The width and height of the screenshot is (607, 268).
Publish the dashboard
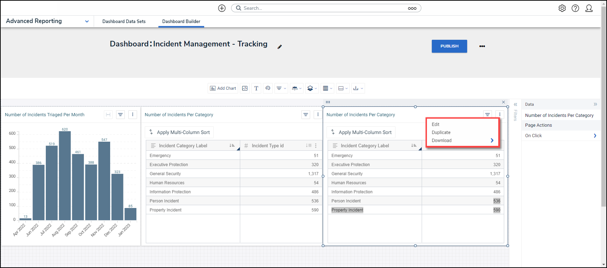(x=449, y=46)
